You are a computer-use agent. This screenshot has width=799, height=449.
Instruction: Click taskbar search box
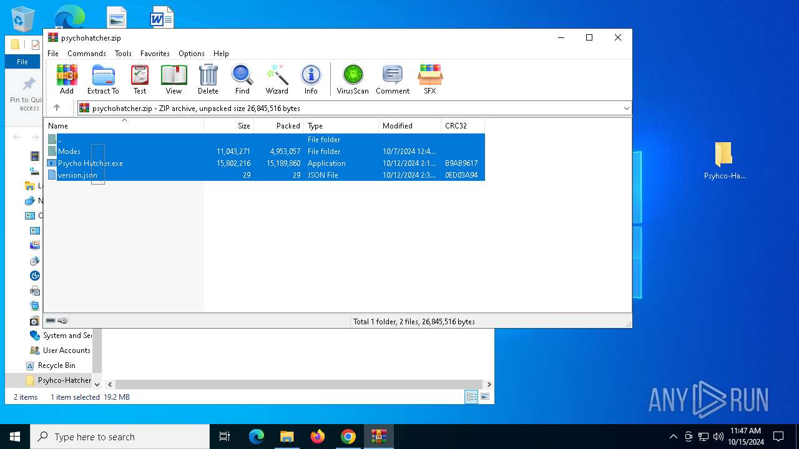pos(120,437)
